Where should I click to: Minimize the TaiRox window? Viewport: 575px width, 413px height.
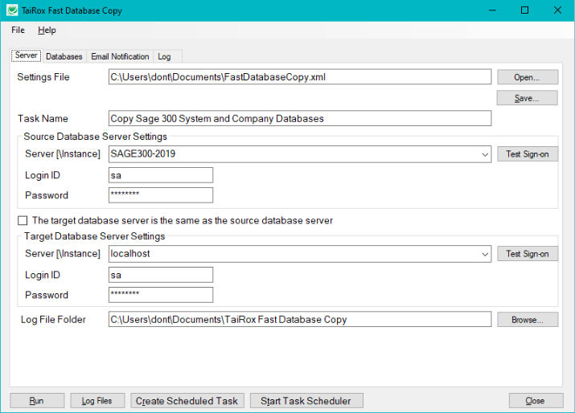(x=492, y=10)
